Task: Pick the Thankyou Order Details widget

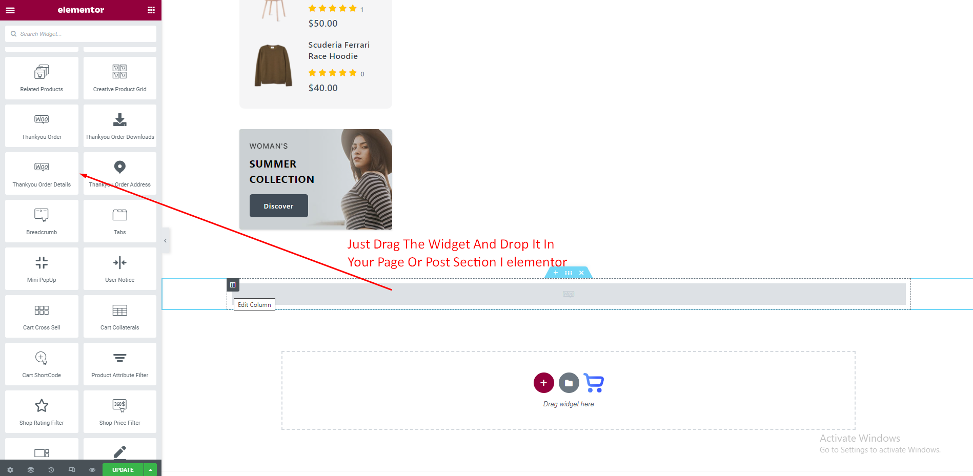Action: click(x=42, y=173)
